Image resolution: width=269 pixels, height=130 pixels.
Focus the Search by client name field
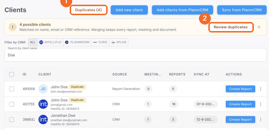point(135,55)
